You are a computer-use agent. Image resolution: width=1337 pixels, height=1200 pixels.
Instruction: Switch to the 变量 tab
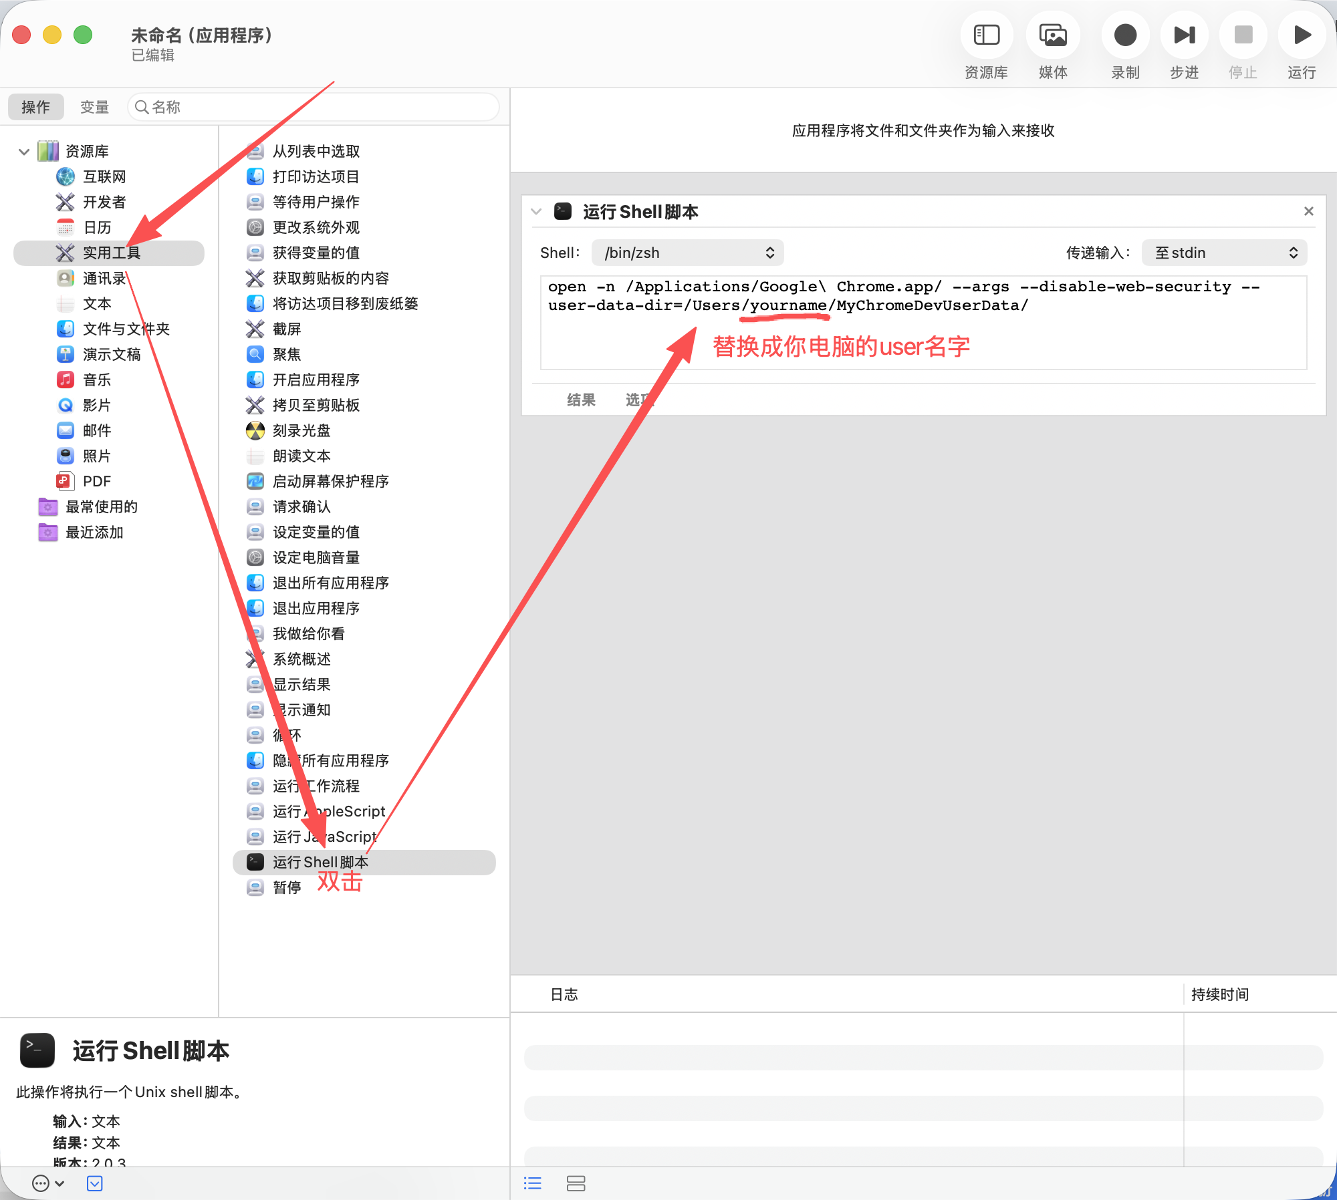[94, 107]
